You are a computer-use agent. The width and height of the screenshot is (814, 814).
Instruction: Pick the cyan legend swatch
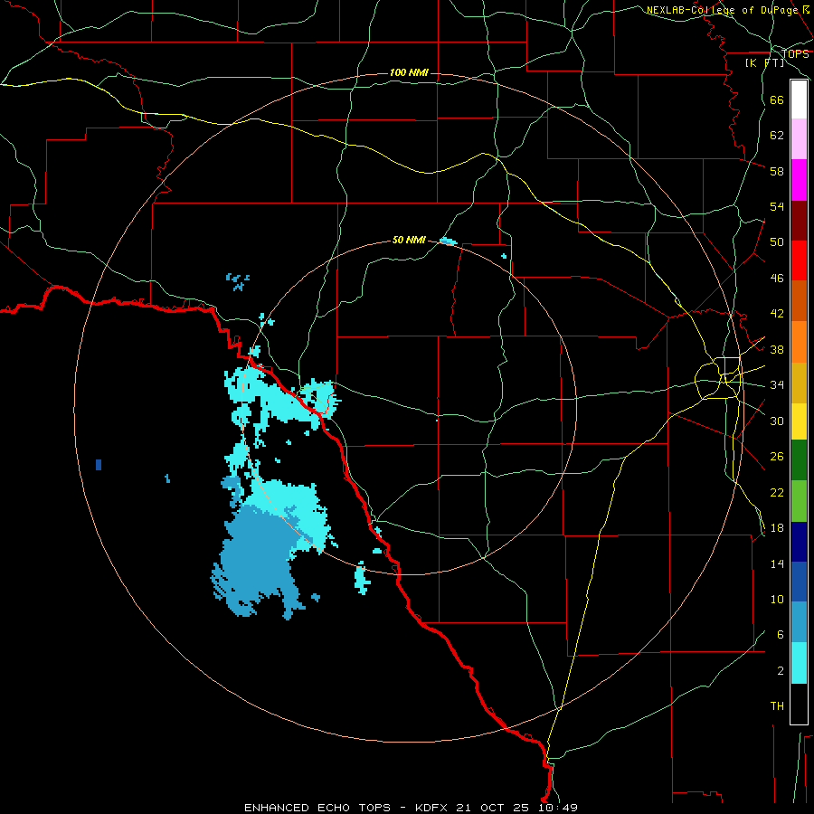pos(799,663)
